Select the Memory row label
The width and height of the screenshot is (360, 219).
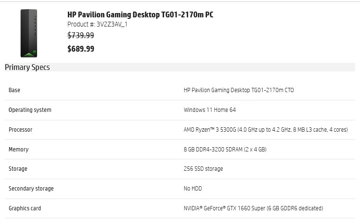pos(18,150)
